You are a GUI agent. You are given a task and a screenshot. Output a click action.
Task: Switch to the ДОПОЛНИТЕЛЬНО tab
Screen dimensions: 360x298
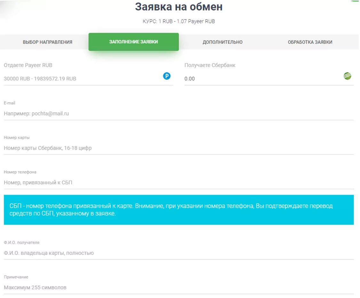click(x=222, y=42)
